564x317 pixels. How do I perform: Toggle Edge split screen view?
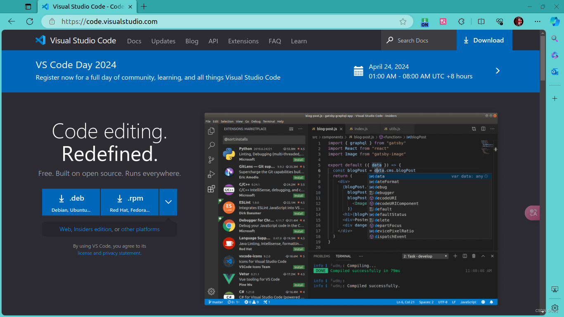click(x=481, y=21)
